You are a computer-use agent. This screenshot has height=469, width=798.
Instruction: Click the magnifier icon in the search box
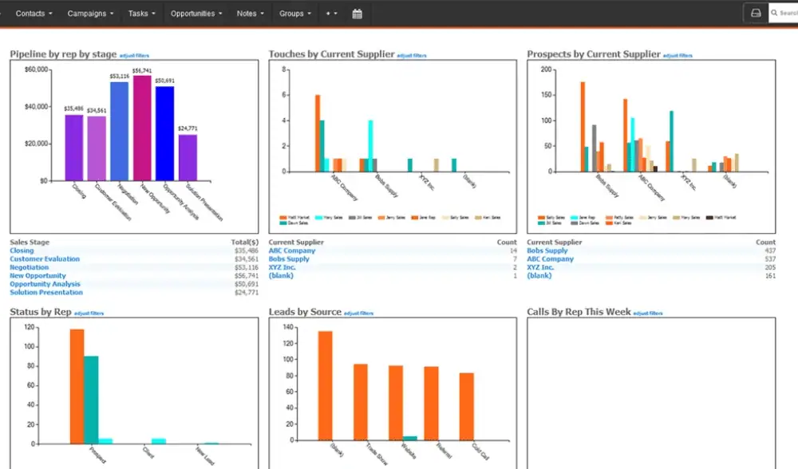pyautogui.click(x=773, y=14)
